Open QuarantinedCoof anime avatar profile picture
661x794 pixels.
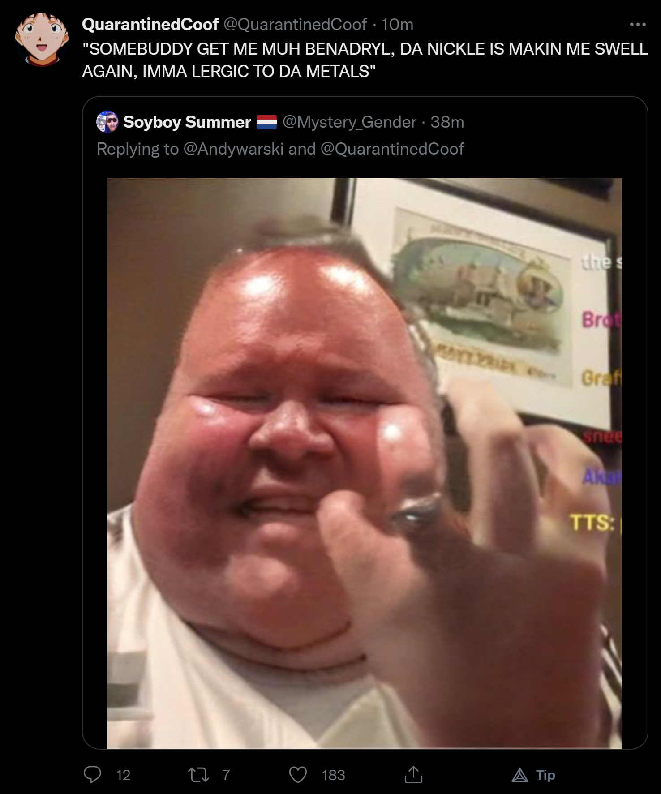(42, 39)
